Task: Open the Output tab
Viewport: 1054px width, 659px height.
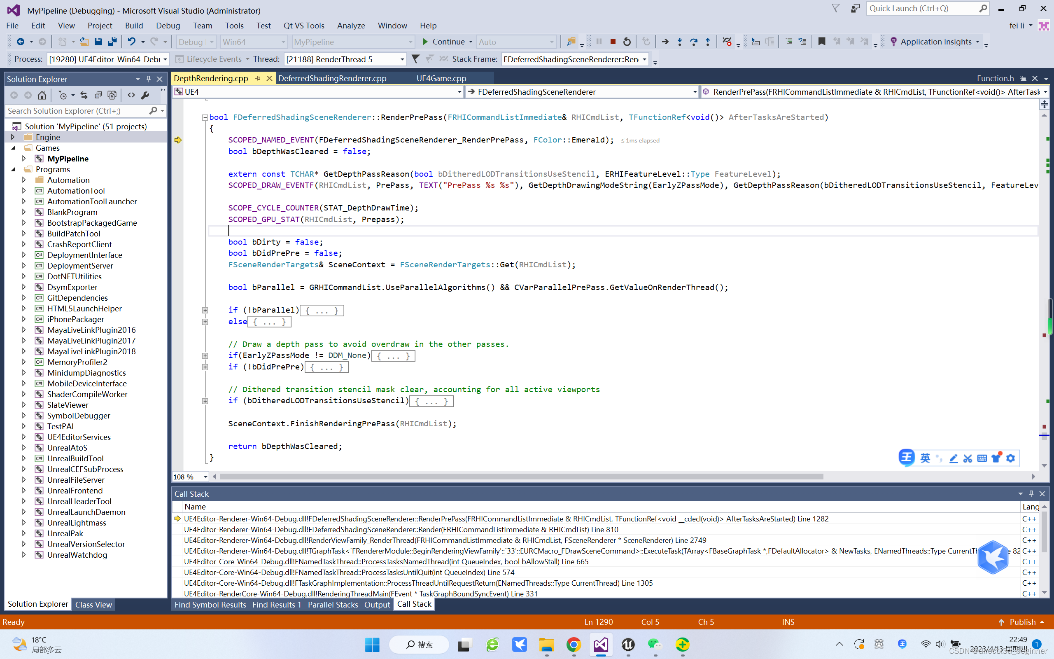Action: point(377,605)
